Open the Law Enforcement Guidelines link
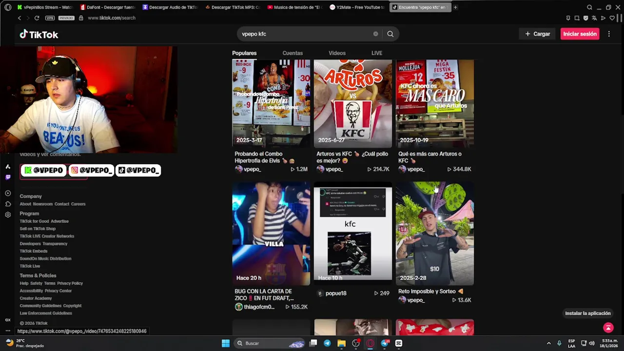624x351 pixels. [46, 313]
